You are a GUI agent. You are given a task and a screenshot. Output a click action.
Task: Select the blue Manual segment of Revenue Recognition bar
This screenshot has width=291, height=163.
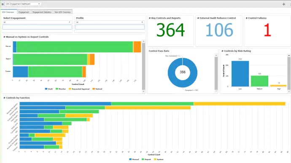[x=65, y=104]
